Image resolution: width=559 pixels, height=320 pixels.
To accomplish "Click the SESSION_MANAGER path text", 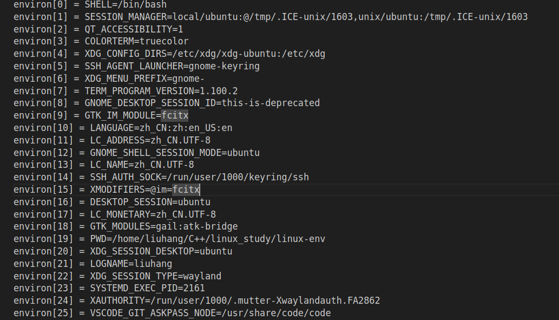I will point(350,17).
